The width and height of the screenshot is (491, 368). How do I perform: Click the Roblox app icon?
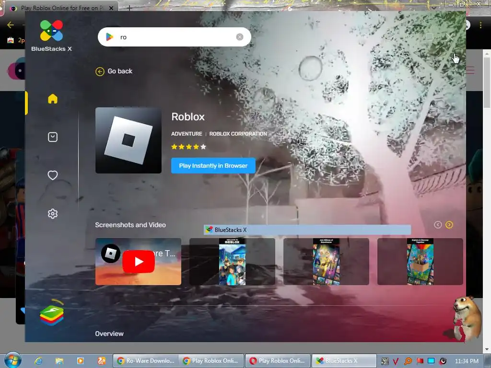[x=129, y=140]
